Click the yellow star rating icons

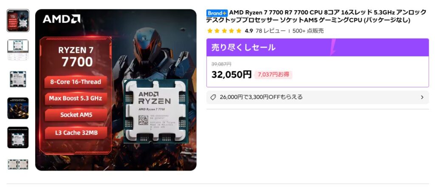coord(224,31)
